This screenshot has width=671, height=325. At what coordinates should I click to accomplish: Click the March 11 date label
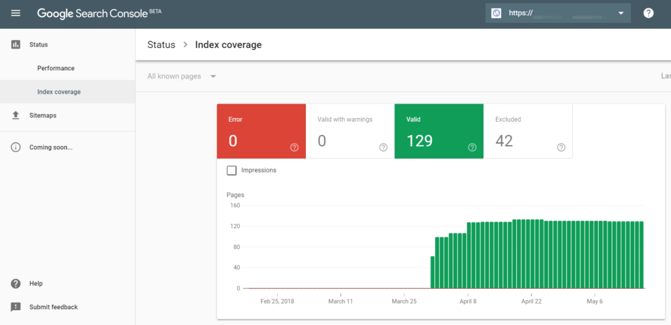click(341, 301)
